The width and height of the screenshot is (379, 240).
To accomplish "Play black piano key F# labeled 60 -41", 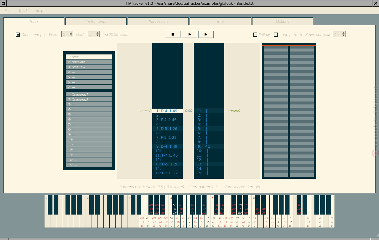I will tap(151, 205).
